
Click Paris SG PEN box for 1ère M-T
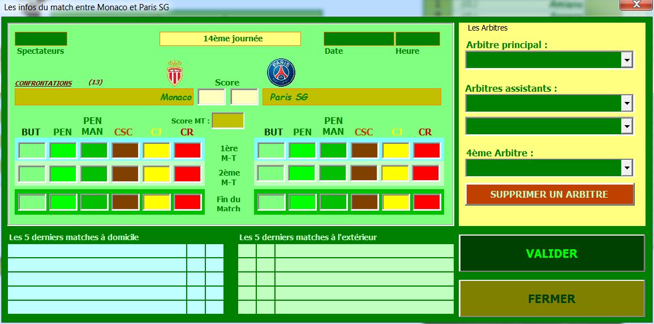pyautogui.click(x=303, y=150)
